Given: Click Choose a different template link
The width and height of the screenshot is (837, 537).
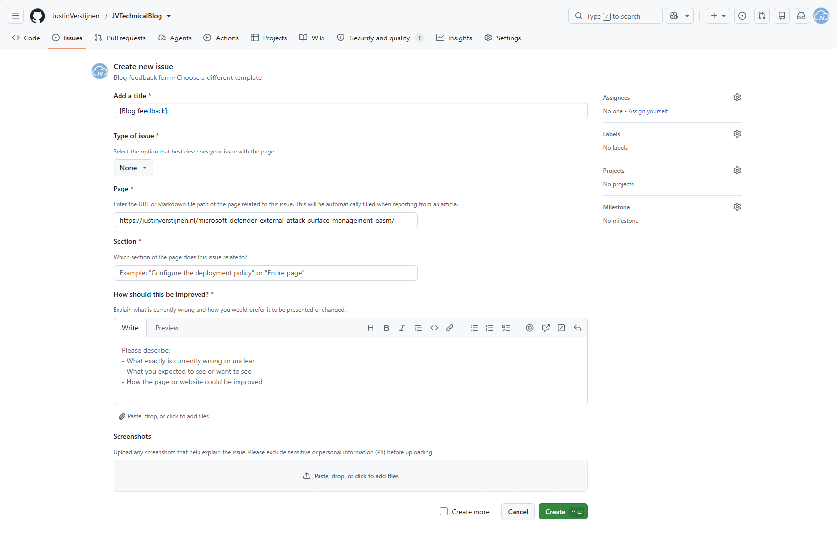Looking at the screenshot, I should (219, 77).
